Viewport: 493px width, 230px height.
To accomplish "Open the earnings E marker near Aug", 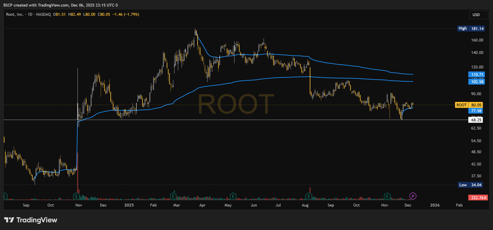I will click(309, 196).
